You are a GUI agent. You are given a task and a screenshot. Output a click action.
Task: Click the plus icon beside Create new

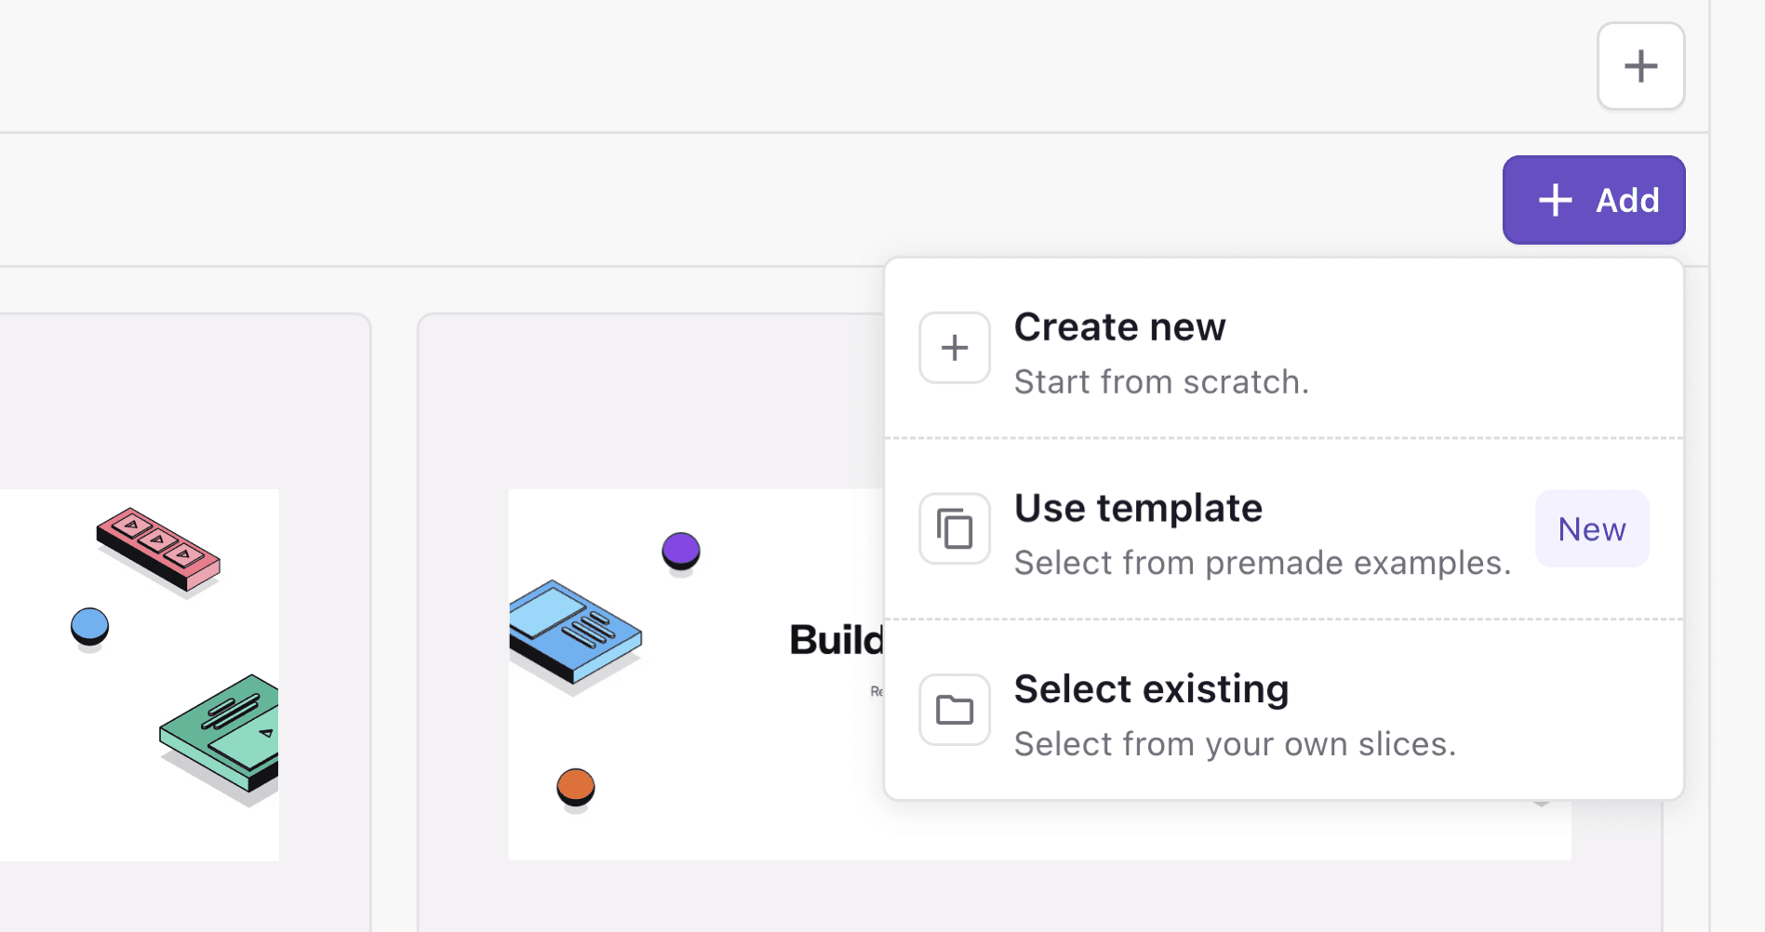[x=954, y=348]
